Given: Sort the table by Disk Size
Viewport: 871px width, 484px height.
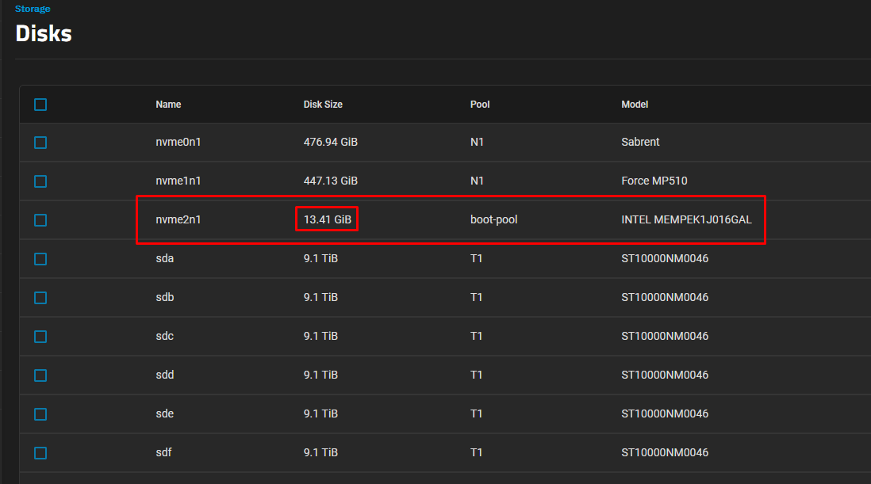Looking at the screenshot, I should 323,104.
